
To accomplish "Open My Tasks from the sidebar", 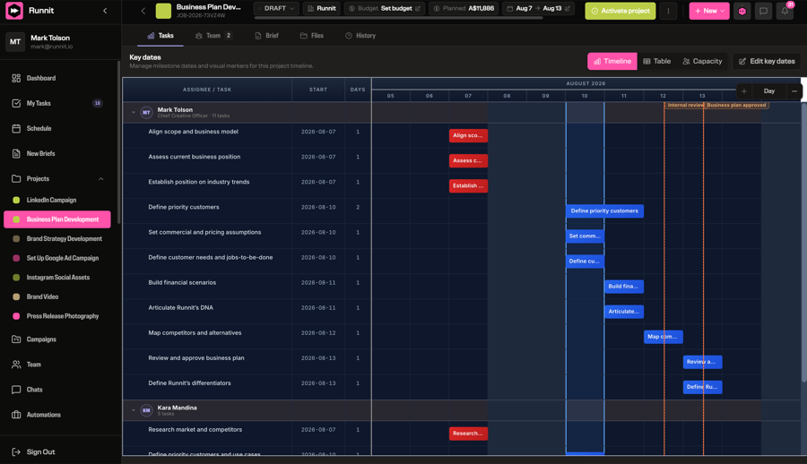I will [39, 103].
